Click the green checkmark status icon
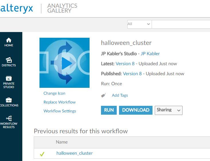210x161 pixels. point(42,154)
